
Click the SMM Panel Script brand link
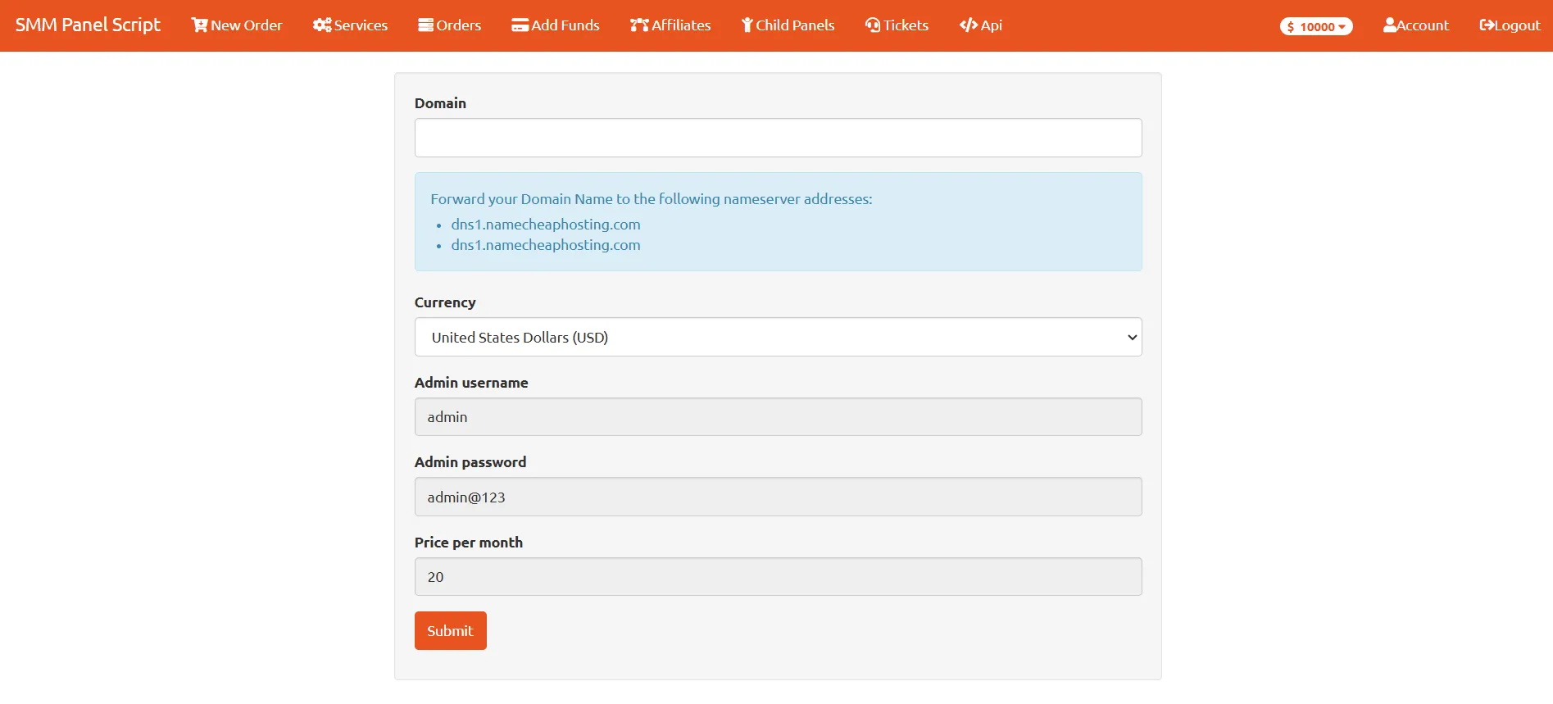(x=88, y=25)
